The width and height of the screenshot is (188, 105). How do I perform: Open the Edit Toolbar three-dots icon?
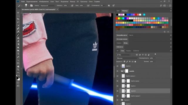coord(18,73)
